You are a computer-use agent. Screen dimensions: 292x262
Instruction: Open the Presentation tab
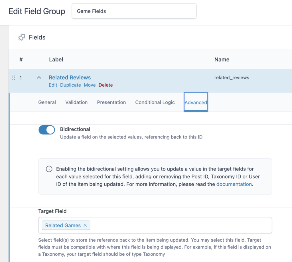(x=111, y=102)
